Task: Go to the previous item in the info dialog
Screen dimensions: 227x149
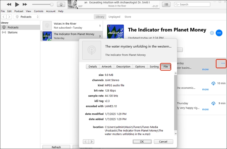Action: pyautogui.click(x=86, y=142)
